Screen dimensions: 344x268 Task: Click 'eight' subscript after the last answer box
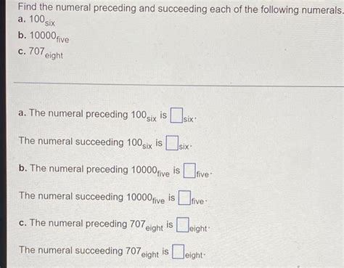point(194,255)
